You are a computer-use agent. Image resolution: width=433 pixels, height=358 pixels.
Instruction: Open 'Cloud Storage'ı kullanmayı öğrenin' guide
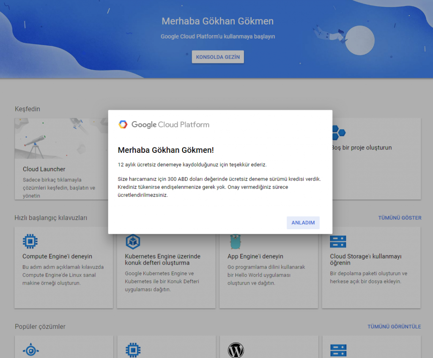tap(366, 259)
